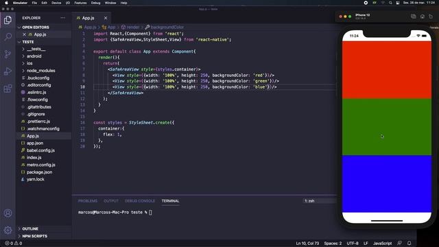The image size is (439, 247).
Task: Click errors and warnings count in status bar
Action: [x=14, y=243]
